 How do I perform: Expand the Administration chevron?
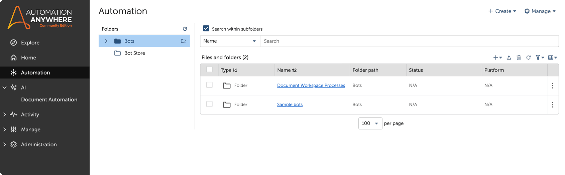5,144
